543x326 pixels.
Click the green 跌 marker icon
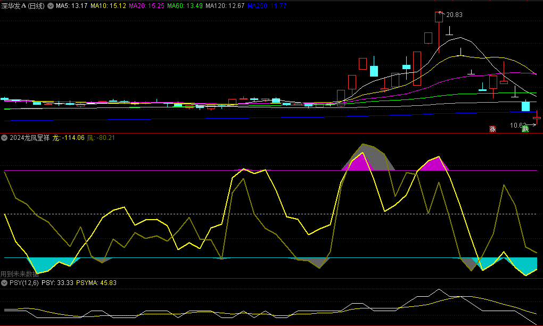pyautogui.click(x=525, y=129)
